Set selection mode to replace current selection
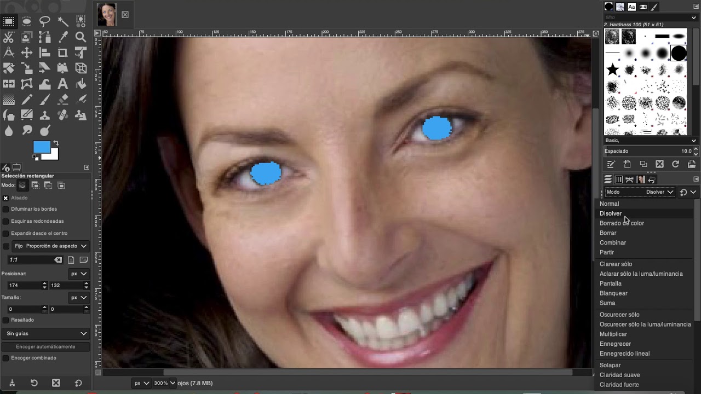Screen dimensions: 701x394 (22, 186)
